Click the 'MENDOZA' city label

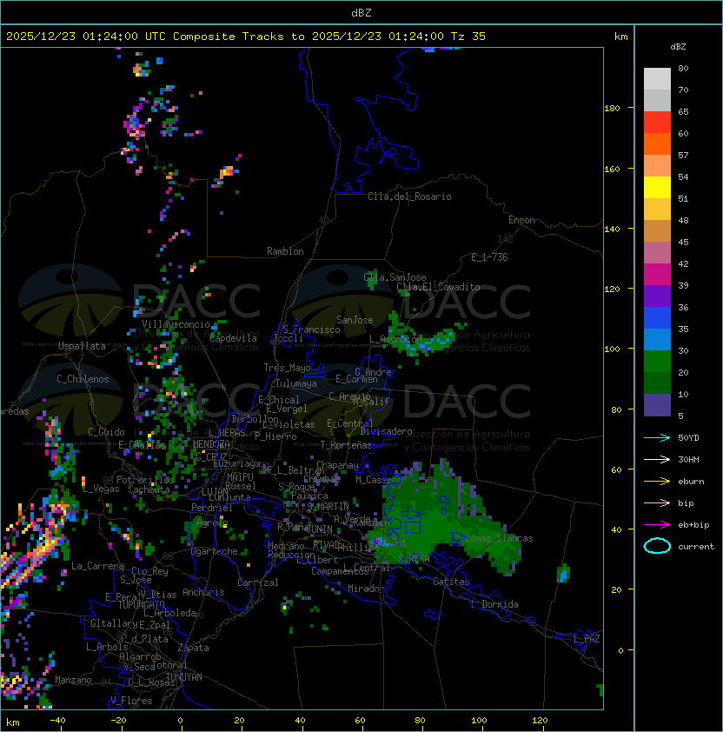coord(211,443)
